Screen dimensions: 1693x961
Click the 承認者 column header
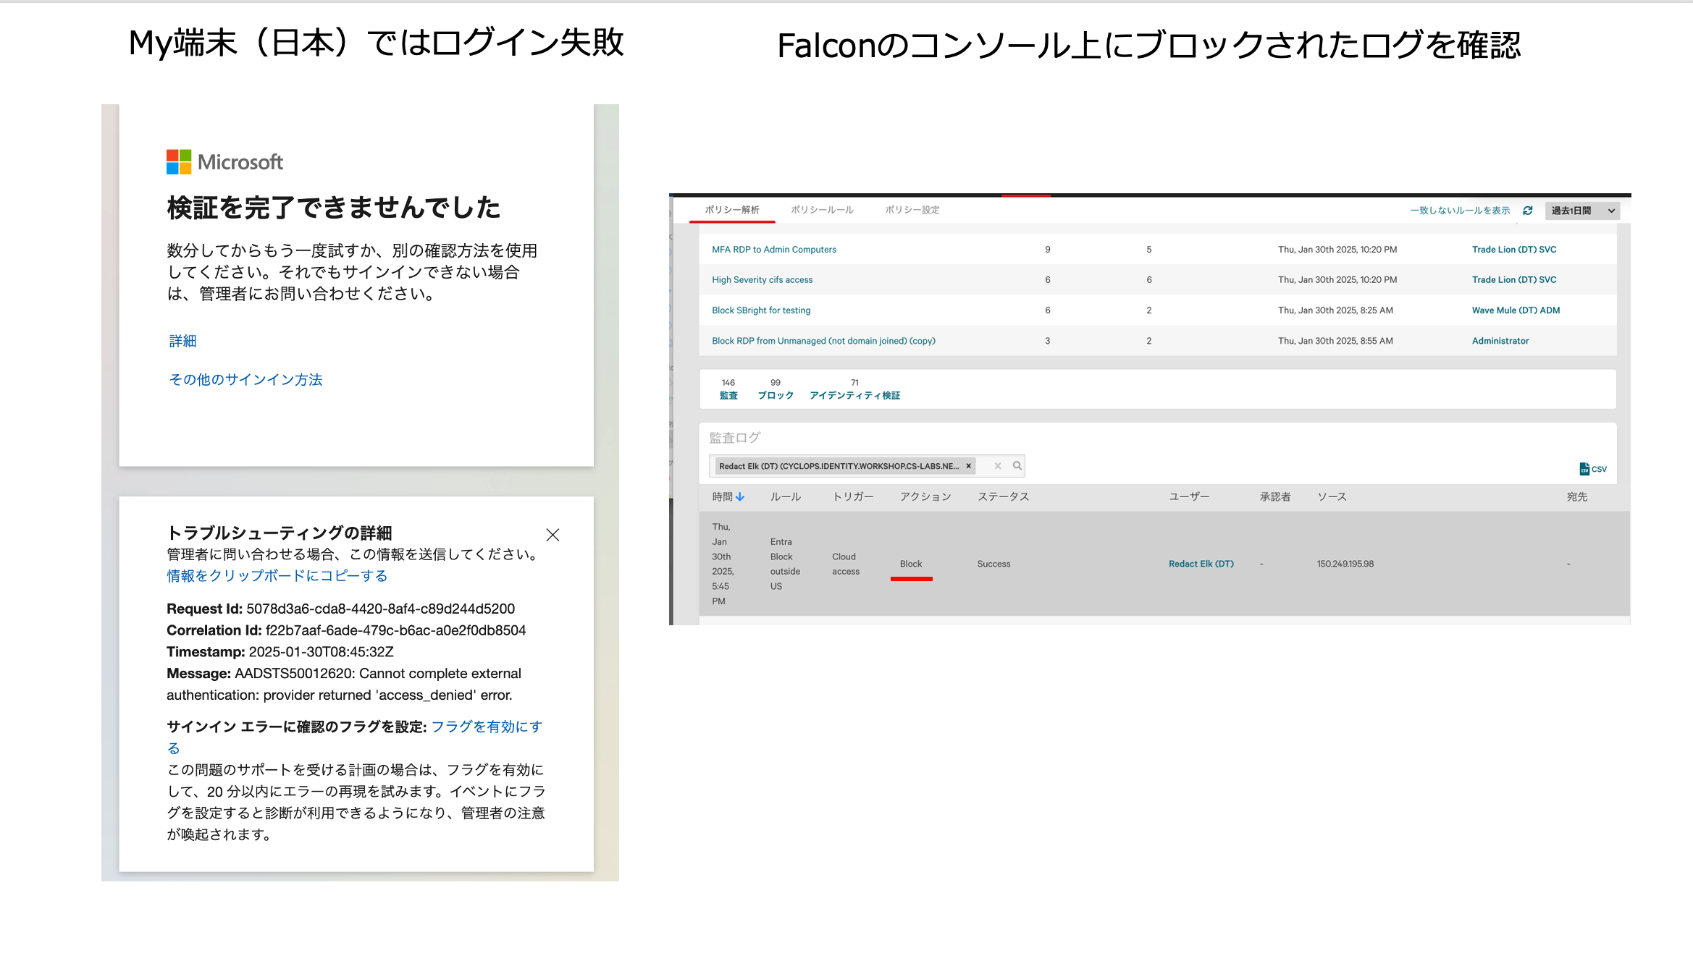1275,497
